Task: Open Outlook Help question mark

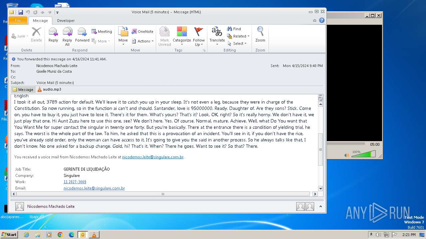Action: (322, 21)
